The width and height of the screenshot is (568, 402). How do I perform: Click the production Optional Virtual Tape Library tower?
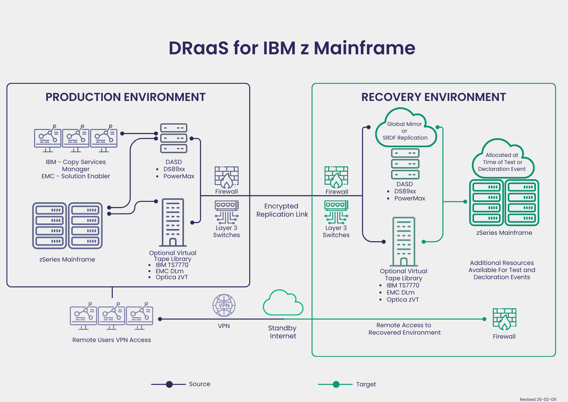(173, 223)
